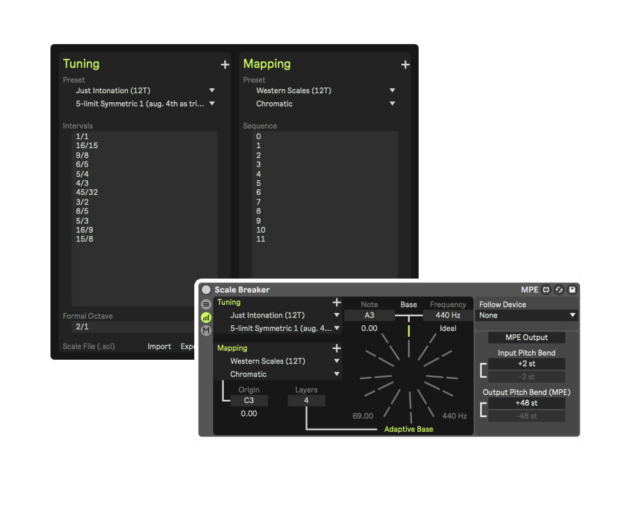Select the green bars view icon in sidebar
The width and height of the screenshot is (634, 506).
coord(206,318)
